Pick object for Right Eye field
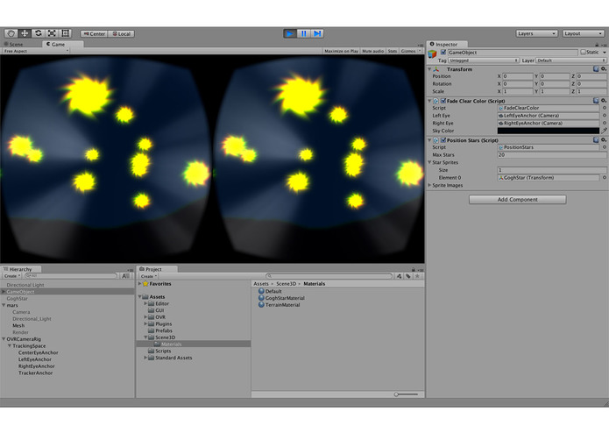 point(604,123)
